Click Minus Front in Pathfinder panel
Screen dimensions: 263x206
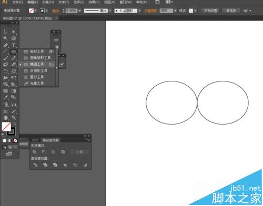(44, 152)
